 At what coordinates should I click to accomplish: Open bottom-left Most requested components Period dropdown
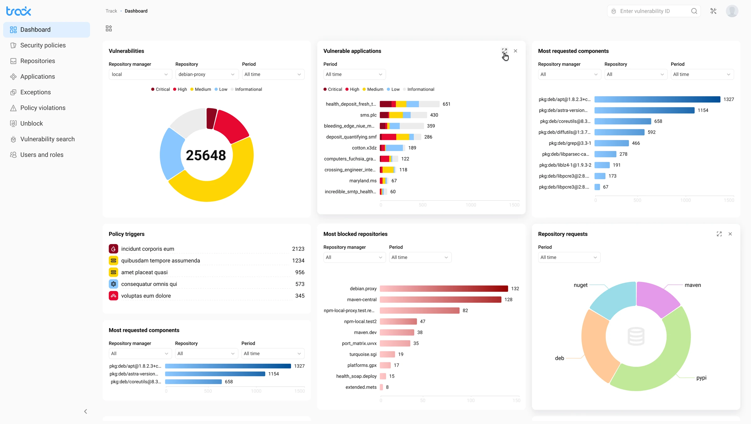pyautogui.click(x=273, y=354)
